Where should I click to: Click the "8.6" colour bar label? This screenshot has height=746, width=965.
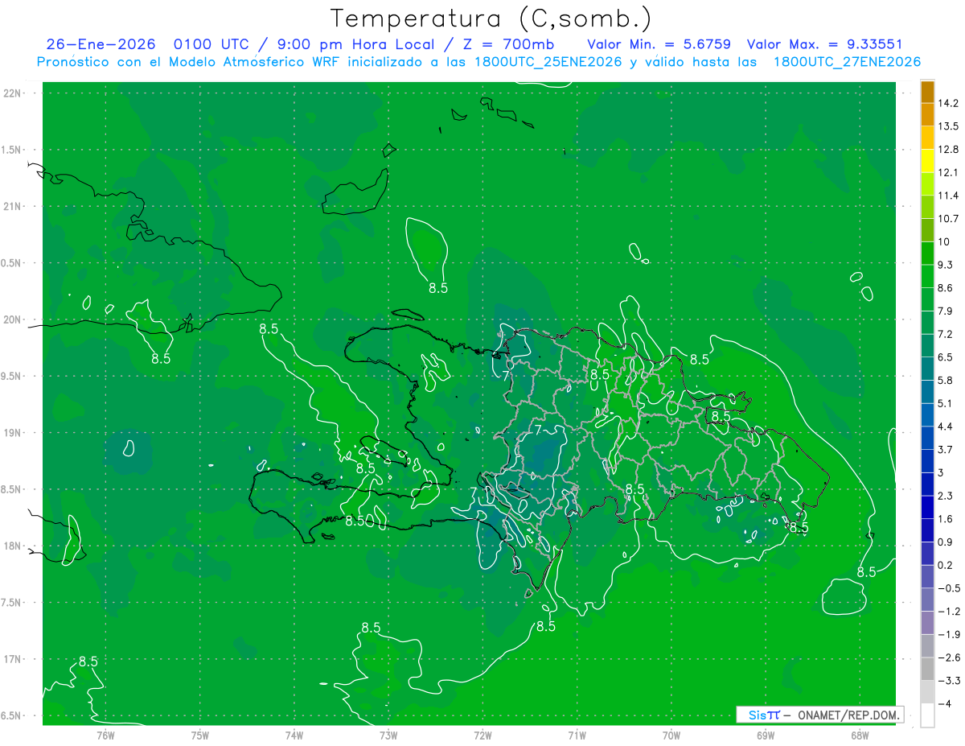point(946,288)
